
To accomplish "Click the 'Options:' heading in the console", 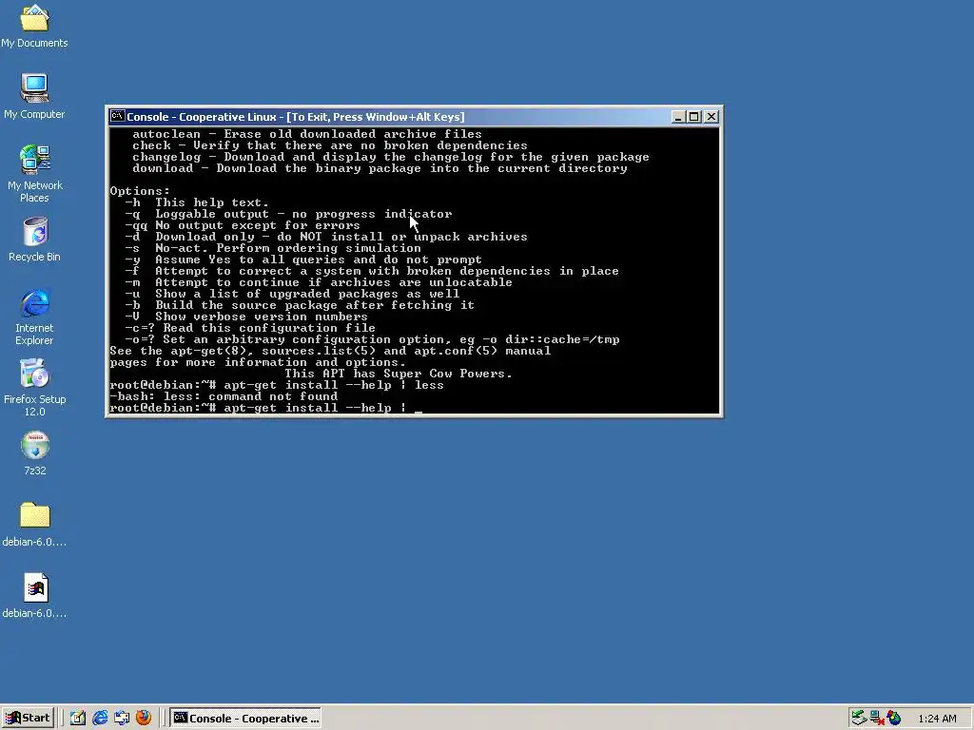I will [140, 191].
